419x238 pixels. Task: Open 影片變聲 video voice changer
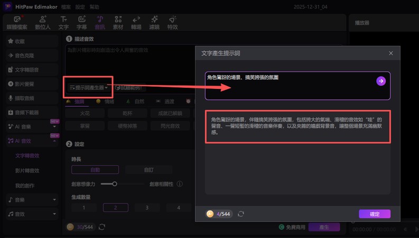click(32, 84)
